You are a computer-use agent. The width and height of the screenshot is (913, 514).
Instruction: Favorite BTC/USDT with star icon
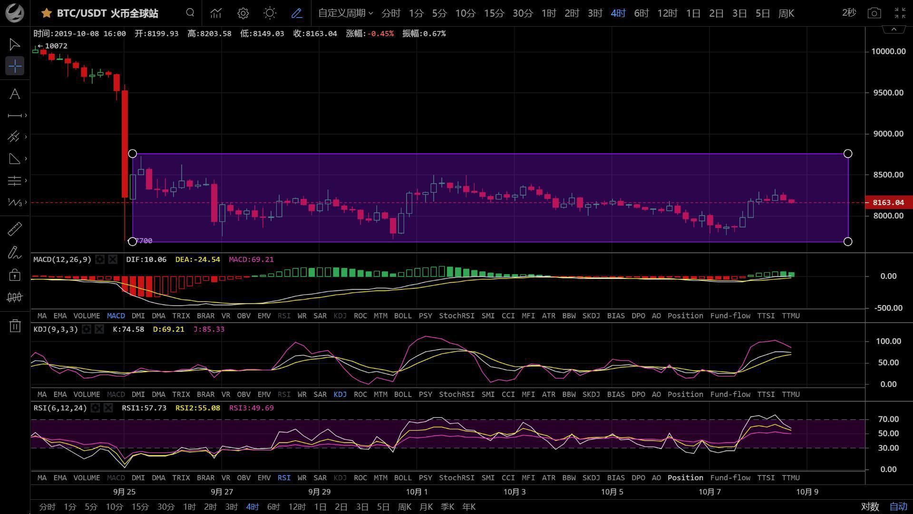tap(47, 13)
